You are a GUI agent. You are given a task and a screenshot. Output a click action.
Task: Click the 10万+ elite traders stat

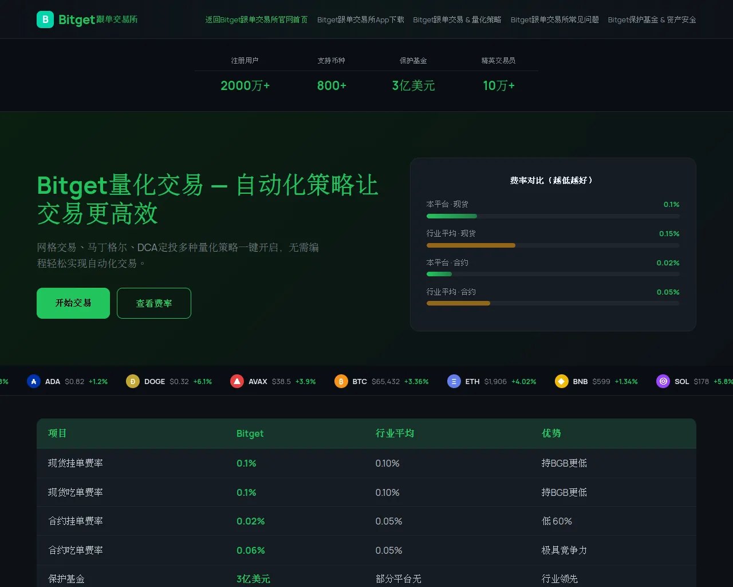point(499,85)
